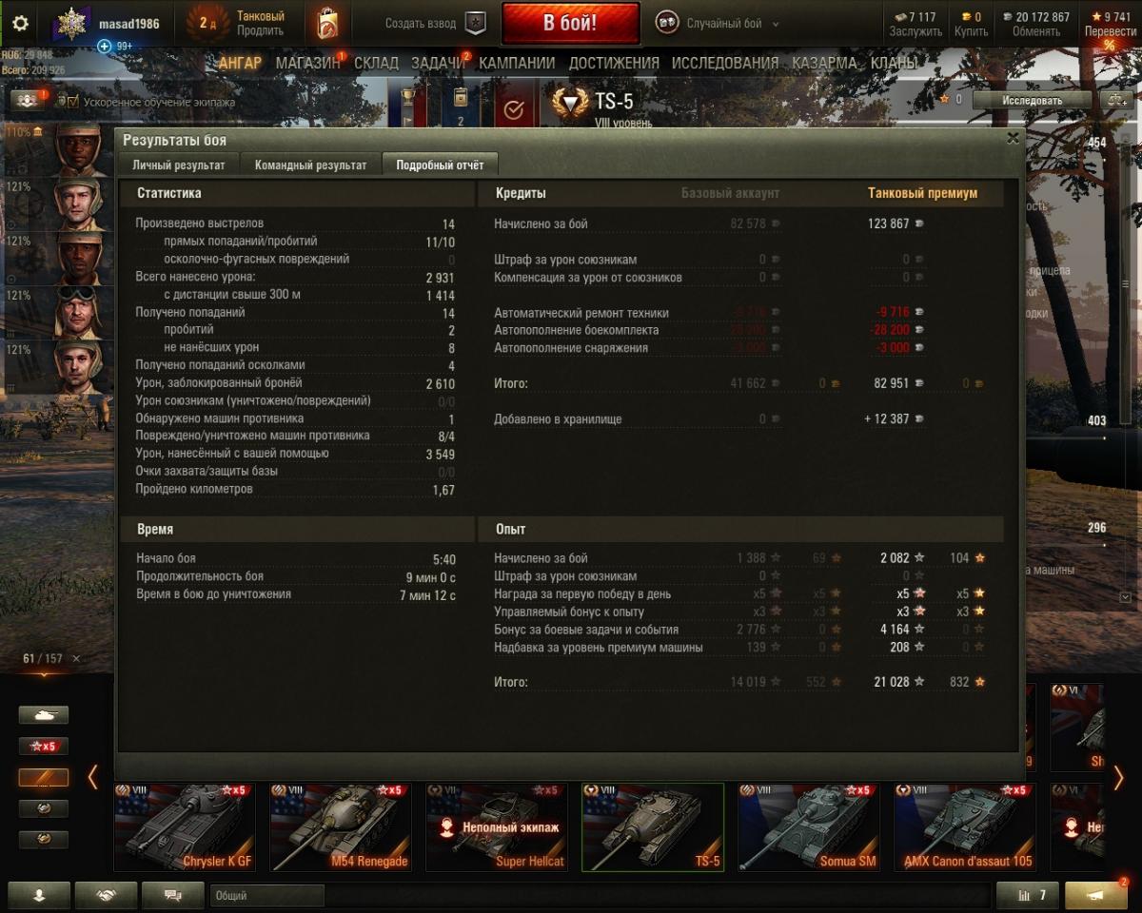The height and width of the screenshot is (913, 1142).
Task: Click the Исследовать button
Action: 1032,100
